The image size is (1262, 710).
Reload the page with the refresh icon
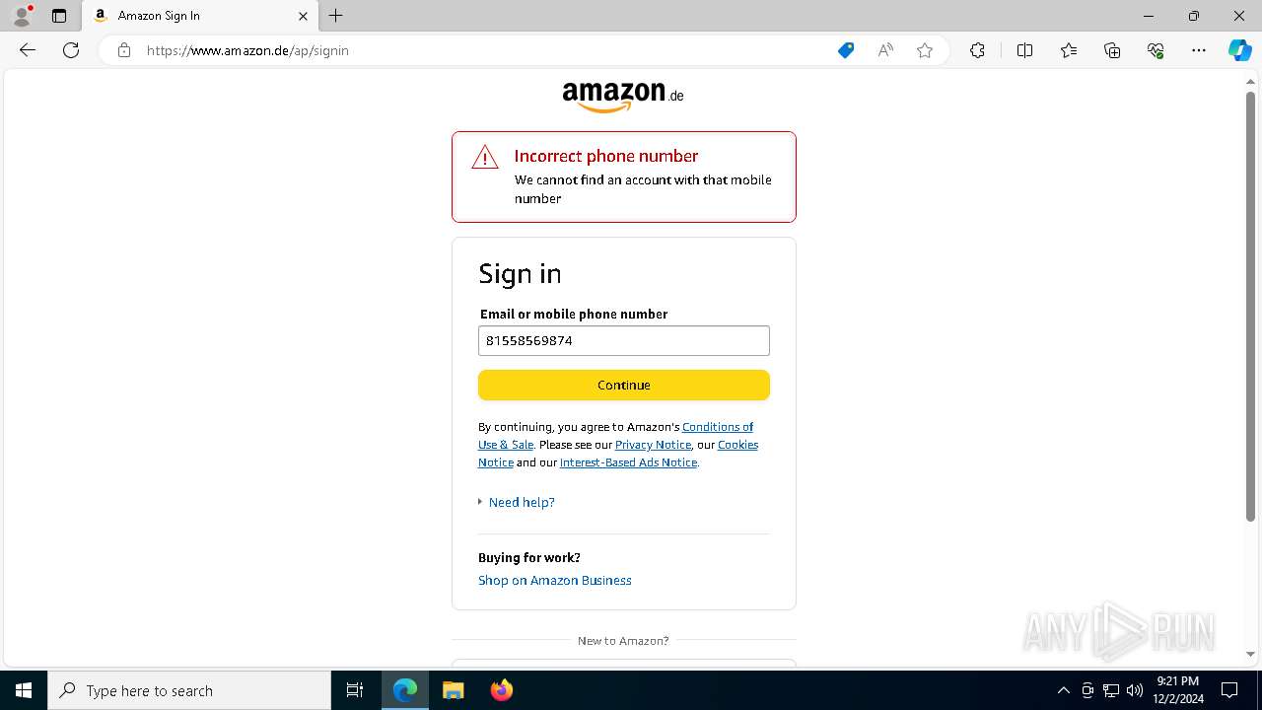(71, 50)
